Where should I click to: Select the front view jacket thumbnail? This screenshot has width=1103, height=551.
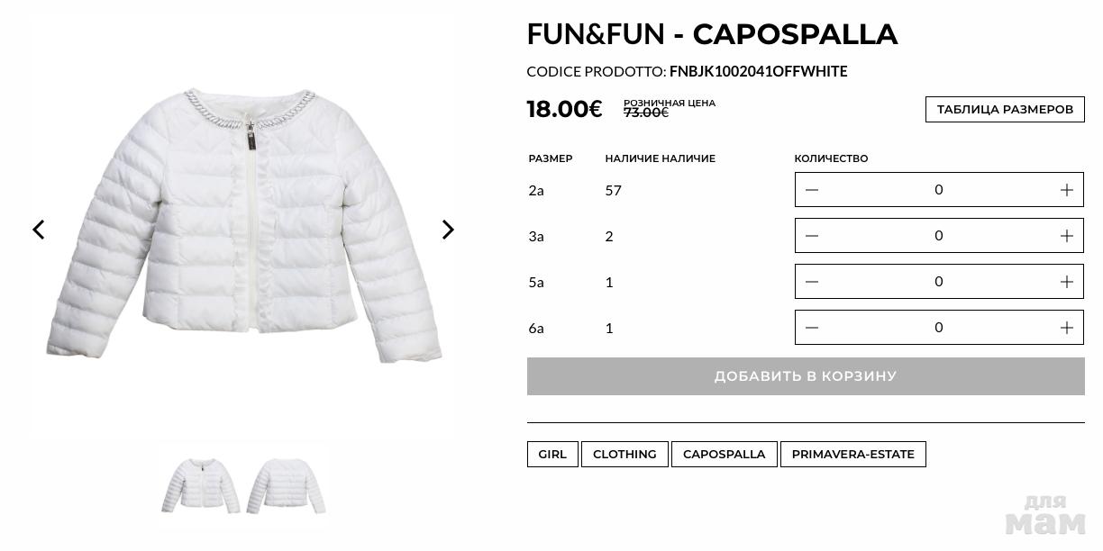click(x=201, y=485)
